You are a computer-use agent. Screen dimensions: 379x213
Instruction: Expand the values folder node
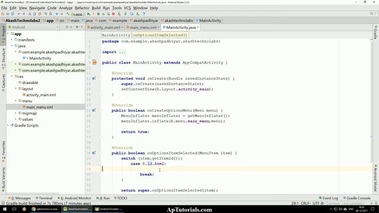[16, 119]
